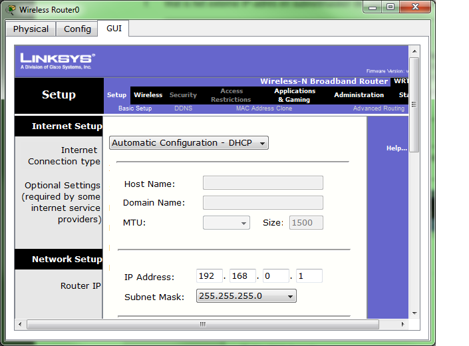Expand Automatic Configuration - DHCP dropdown
Image resolution: width=469 pixels, height=346 pixels.
click(189, 142)
